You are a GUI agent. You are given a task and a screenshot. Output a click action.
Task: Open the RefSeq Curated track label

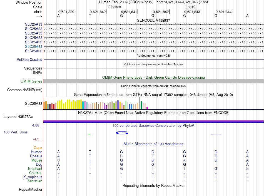(29, 59)
